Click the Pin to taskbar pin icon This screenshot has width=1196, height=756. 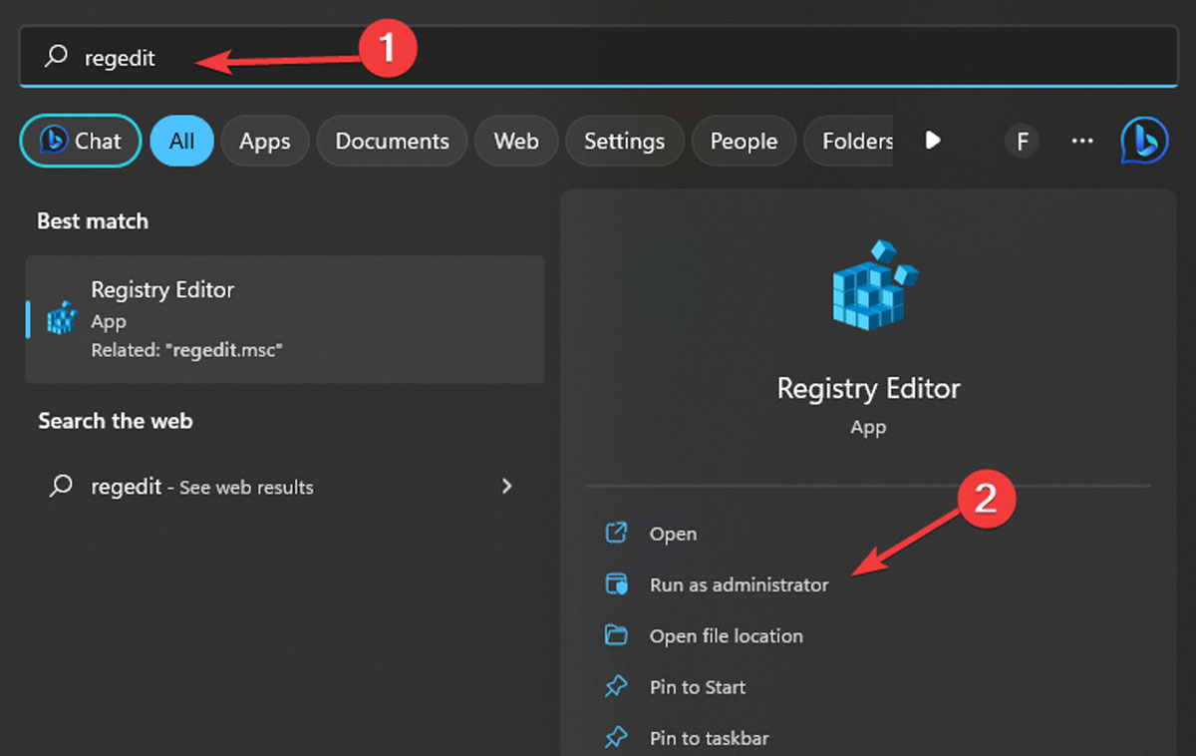[616, 738]
